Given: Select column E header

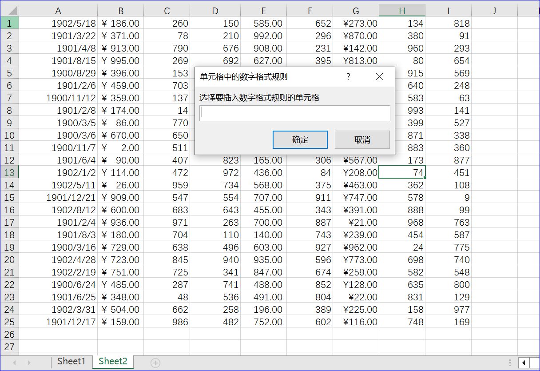Looking at the screenshot, I should [x=264, y=11].
